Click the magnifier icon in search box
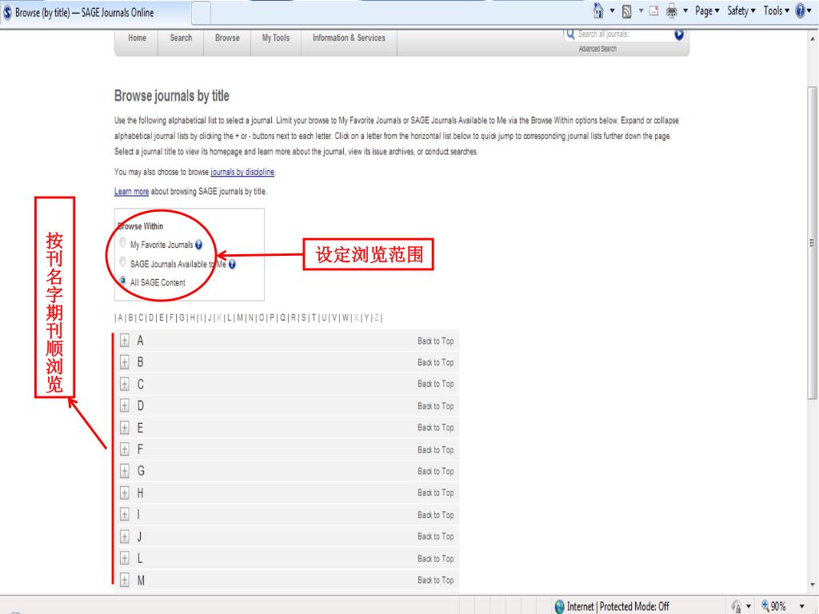 (570, 34)
